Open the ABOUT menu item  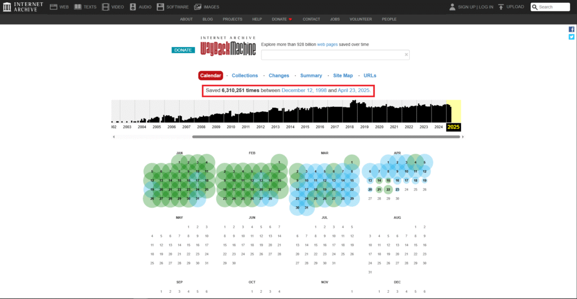coord(186,19)
